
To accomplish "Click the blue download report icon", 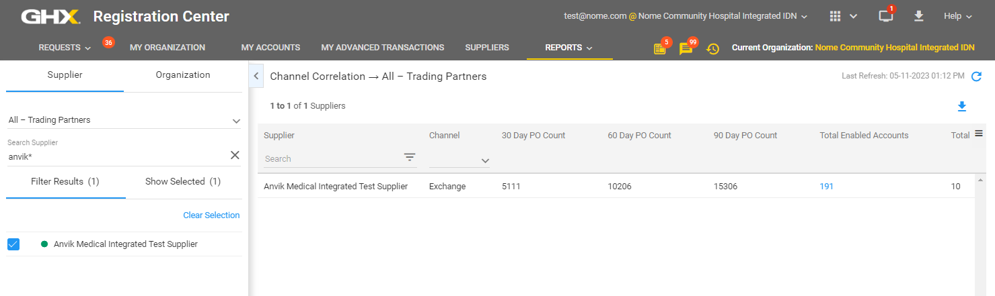I will pyautogui.click(x=961, y=106).
